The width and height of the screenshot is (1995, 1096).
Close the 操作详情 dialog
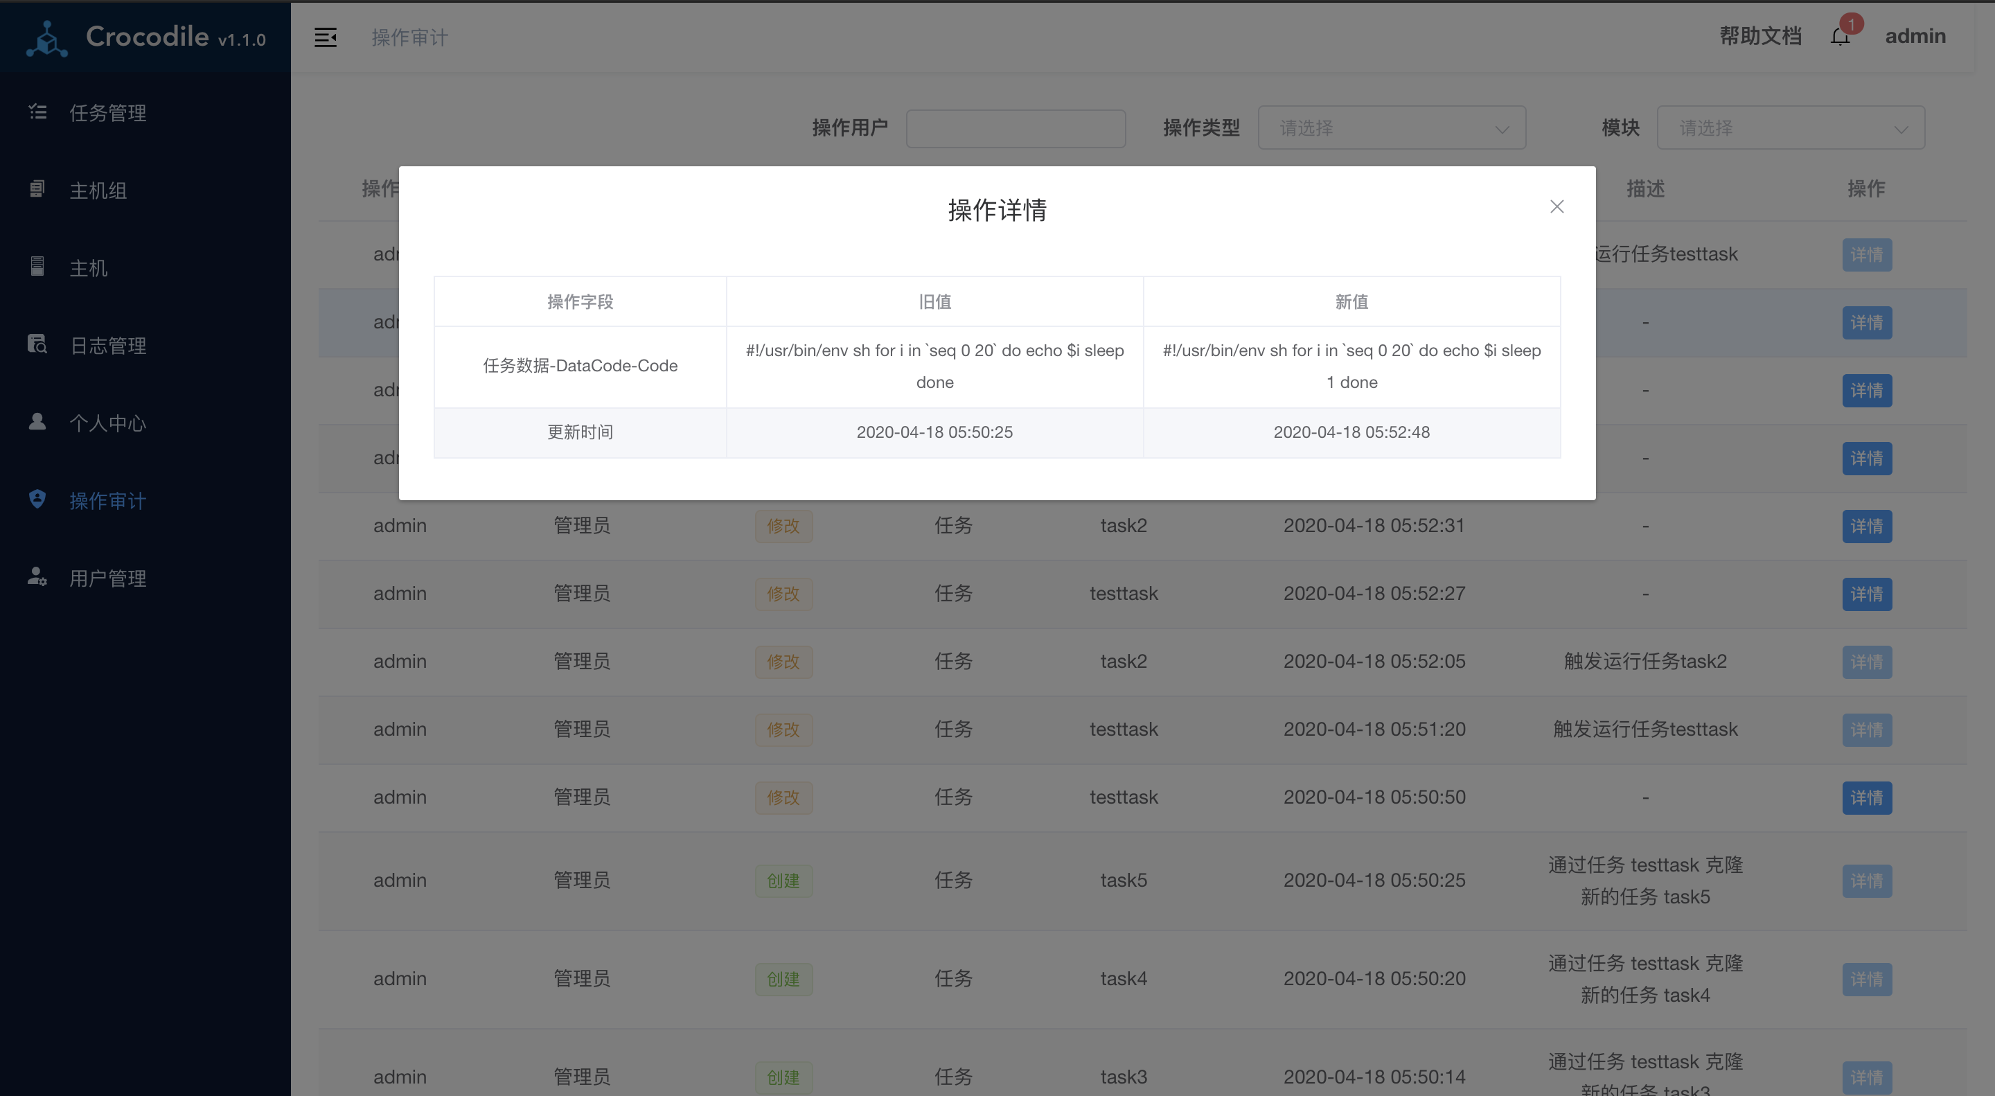click(x=1557, y=207)
